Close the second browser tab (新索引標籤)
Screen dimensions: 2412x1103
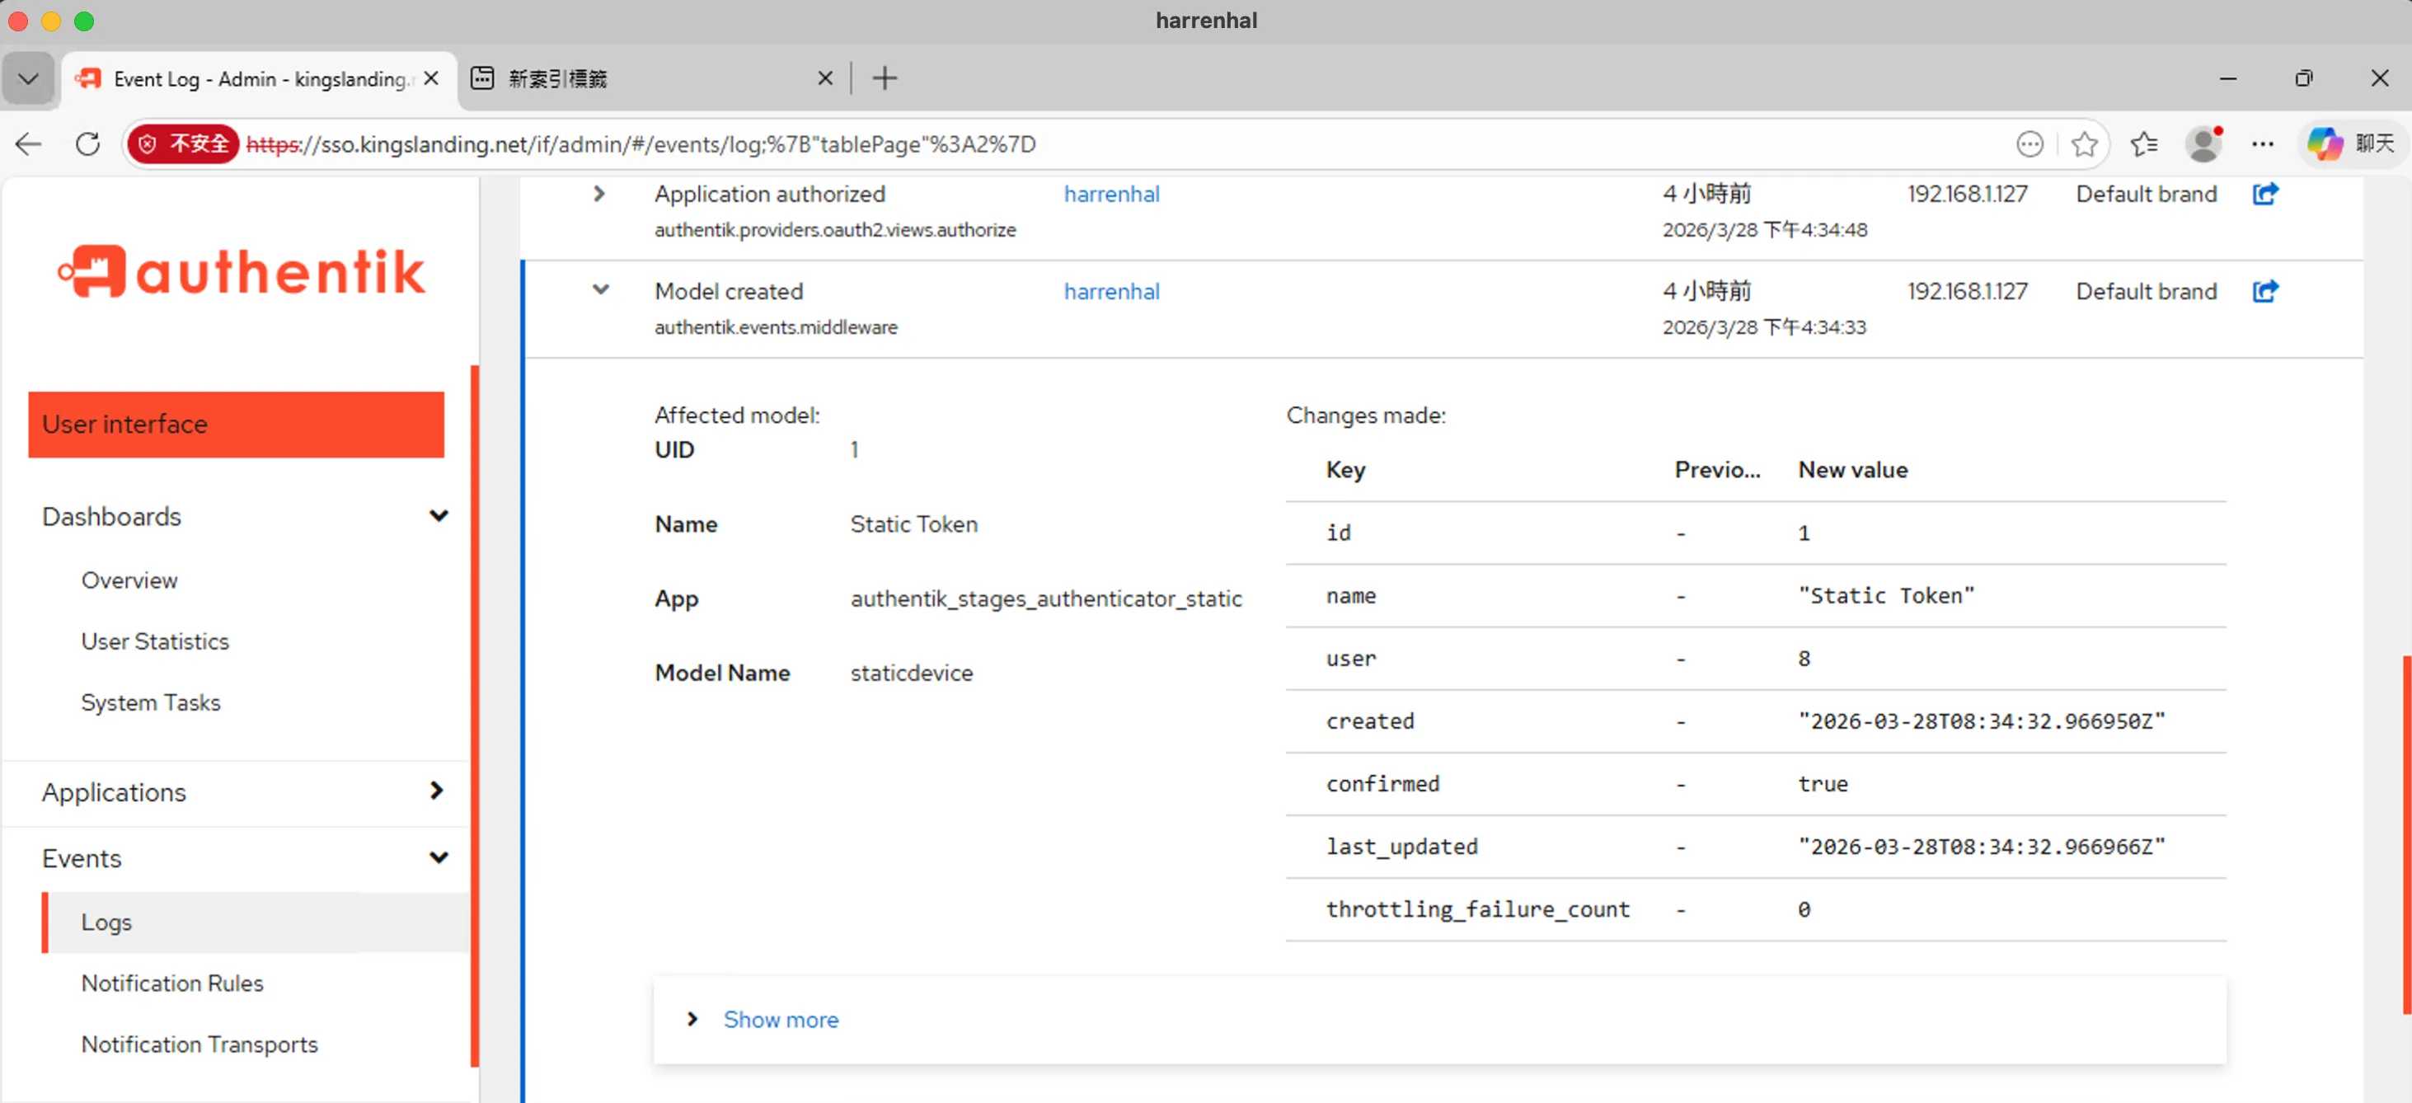coord(825,78)
